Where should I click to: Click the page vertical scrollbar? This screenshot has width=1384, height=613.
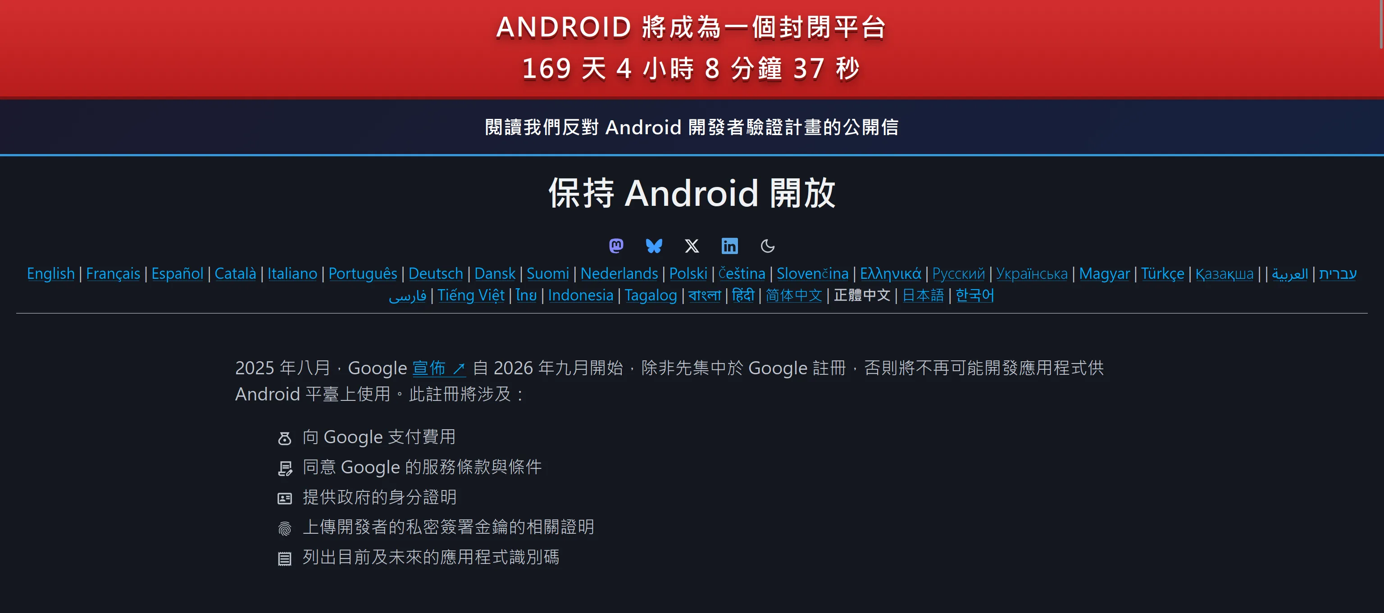(1381, 24)
